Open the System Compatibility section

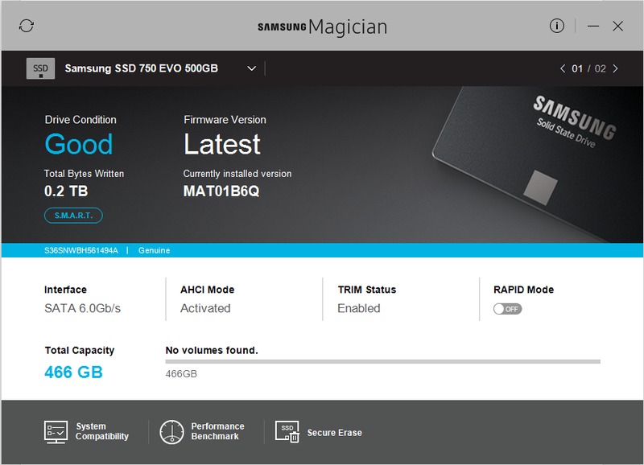click(101, 431)
